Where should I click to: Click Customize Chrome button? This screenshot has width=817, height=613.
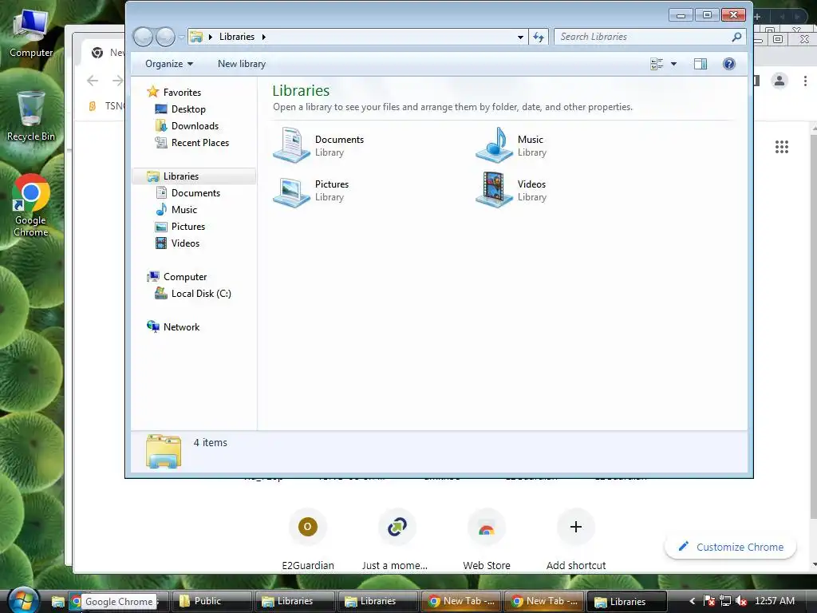click(731, 547)
